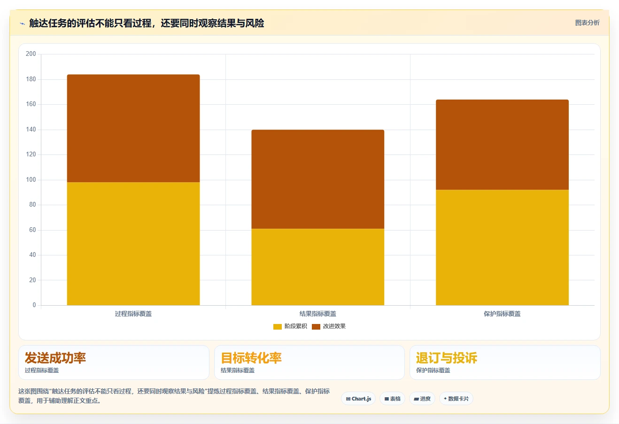The width and height of the screenshot is (619, 424).
Task: Toggle the 改进效果 legend swatch
Action: (316, 326)
